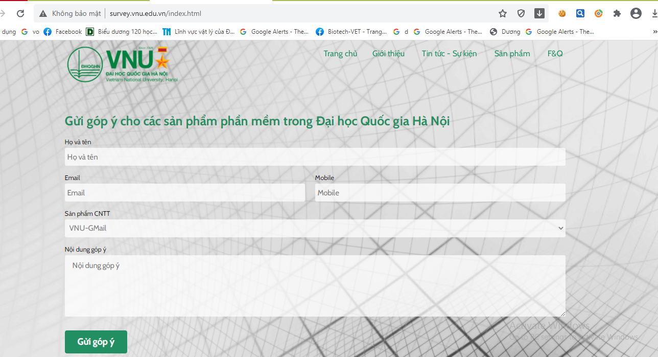
Task: Open the 'vo' Google bookmark
Action: (30, 32)
